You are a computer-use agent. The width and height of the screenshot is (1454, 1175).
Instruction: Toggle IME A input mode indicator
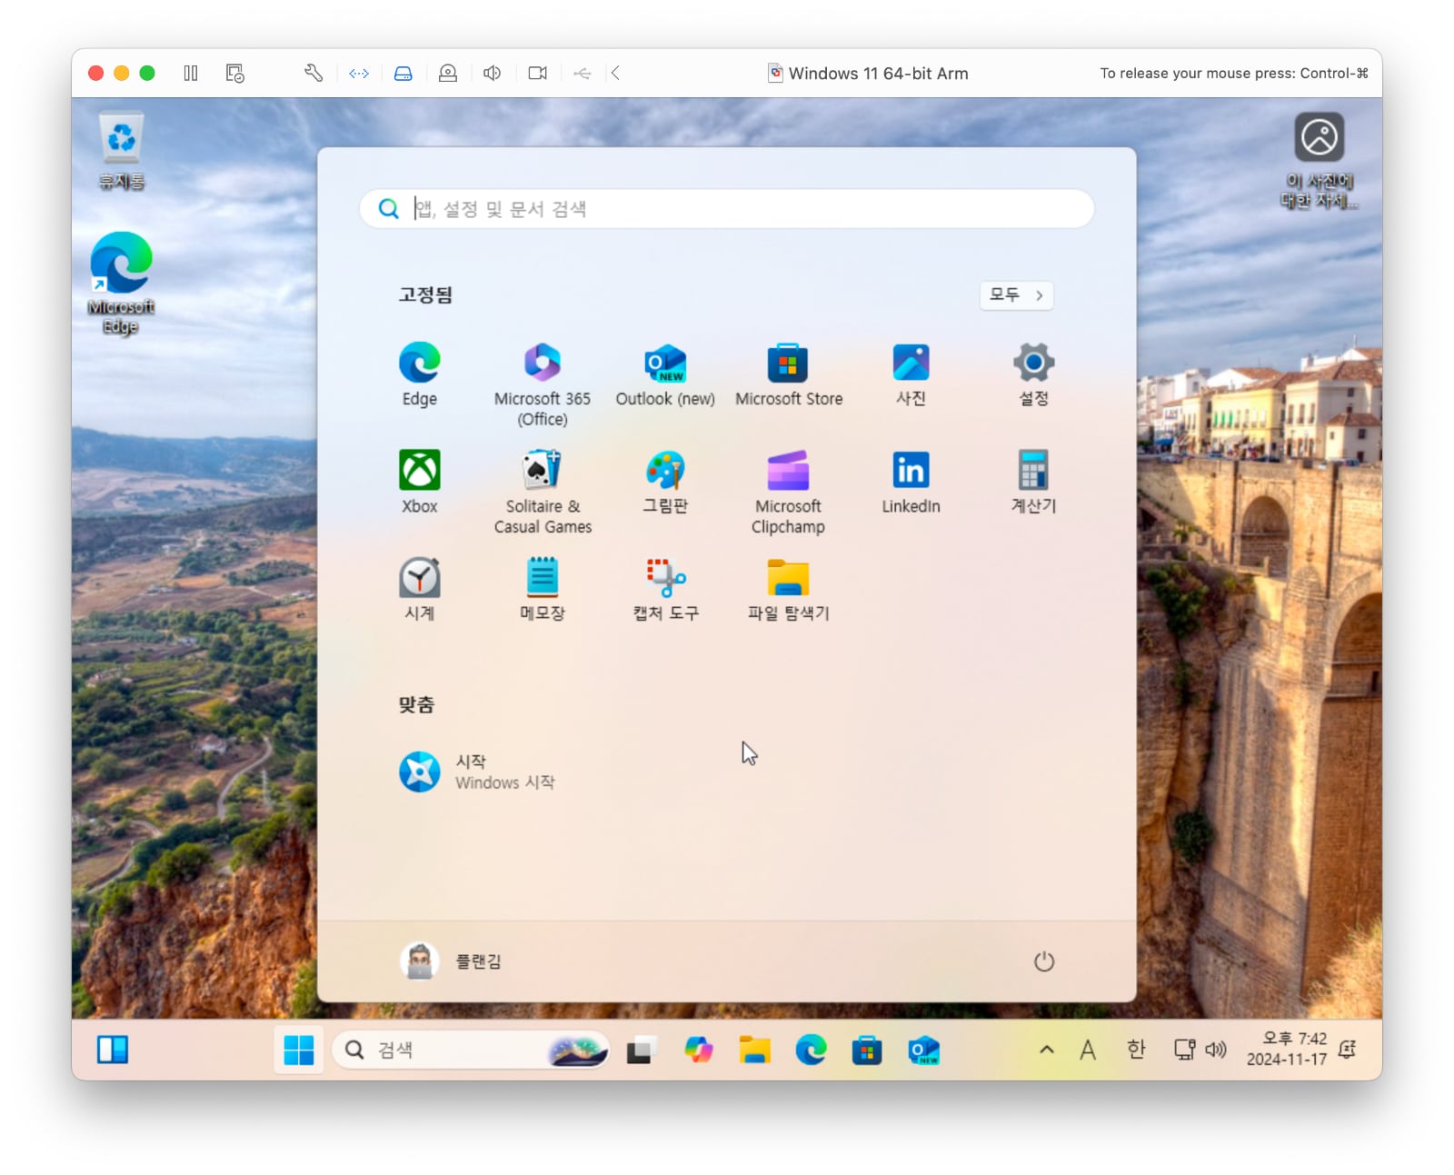coord(1088,1050)
